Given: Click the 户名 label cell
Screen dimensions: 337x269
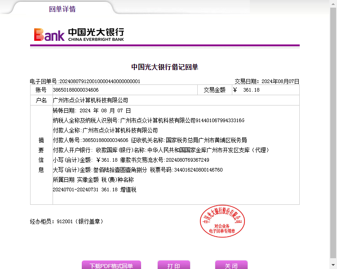Looking at the screenshot, I should (41, 100).
